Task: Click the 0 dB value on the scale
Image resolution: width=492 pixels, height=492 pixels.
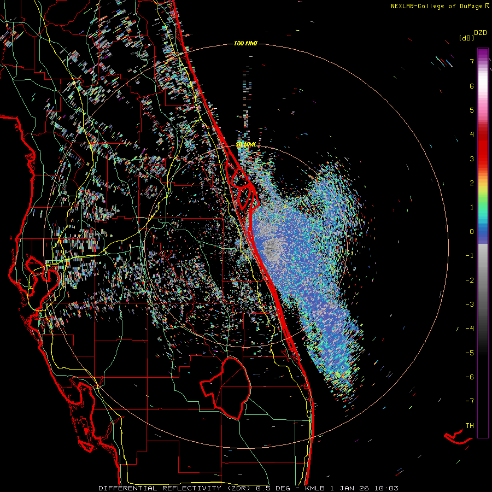Action: 472,232
